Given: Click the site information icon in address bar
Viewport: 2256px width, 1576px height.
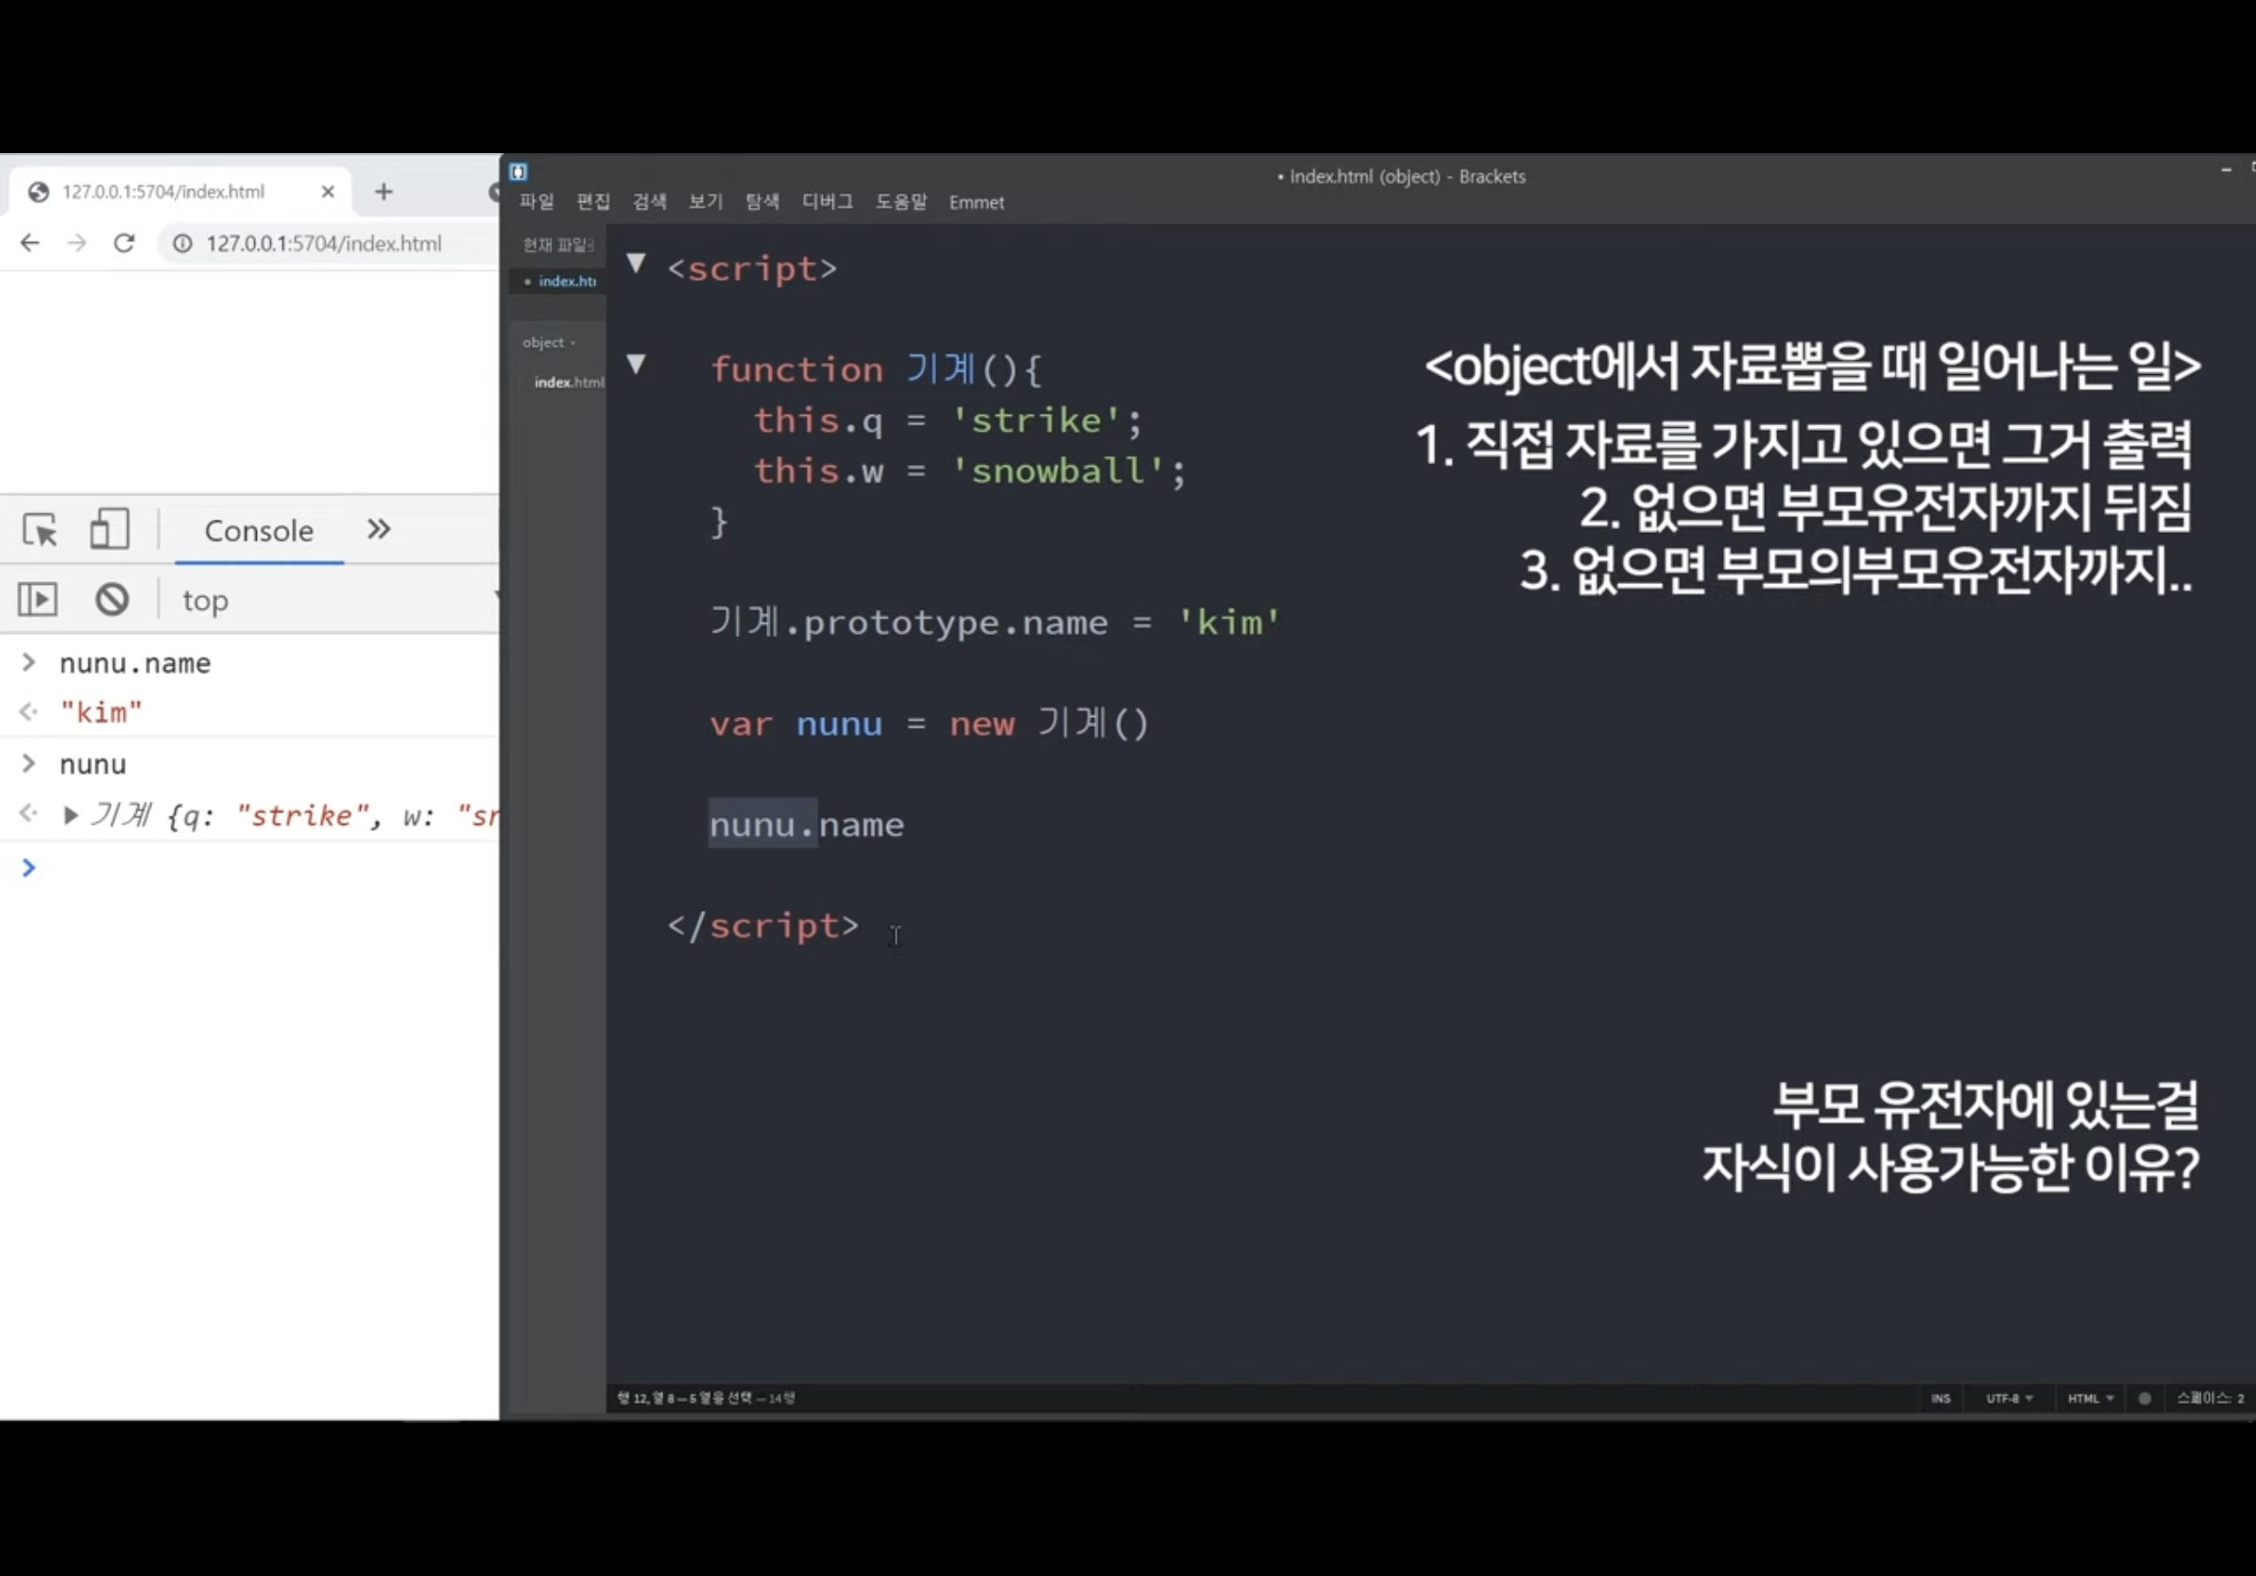Looking at the screenshot, I should point(182,243).
